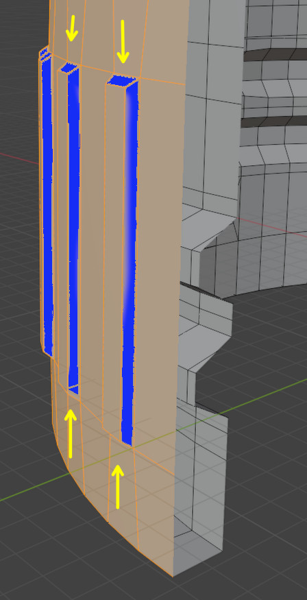Click the bottom-right yellow up arrow
Screen dimensions: 307x600
pyautogui.click(x=118, y=487)
